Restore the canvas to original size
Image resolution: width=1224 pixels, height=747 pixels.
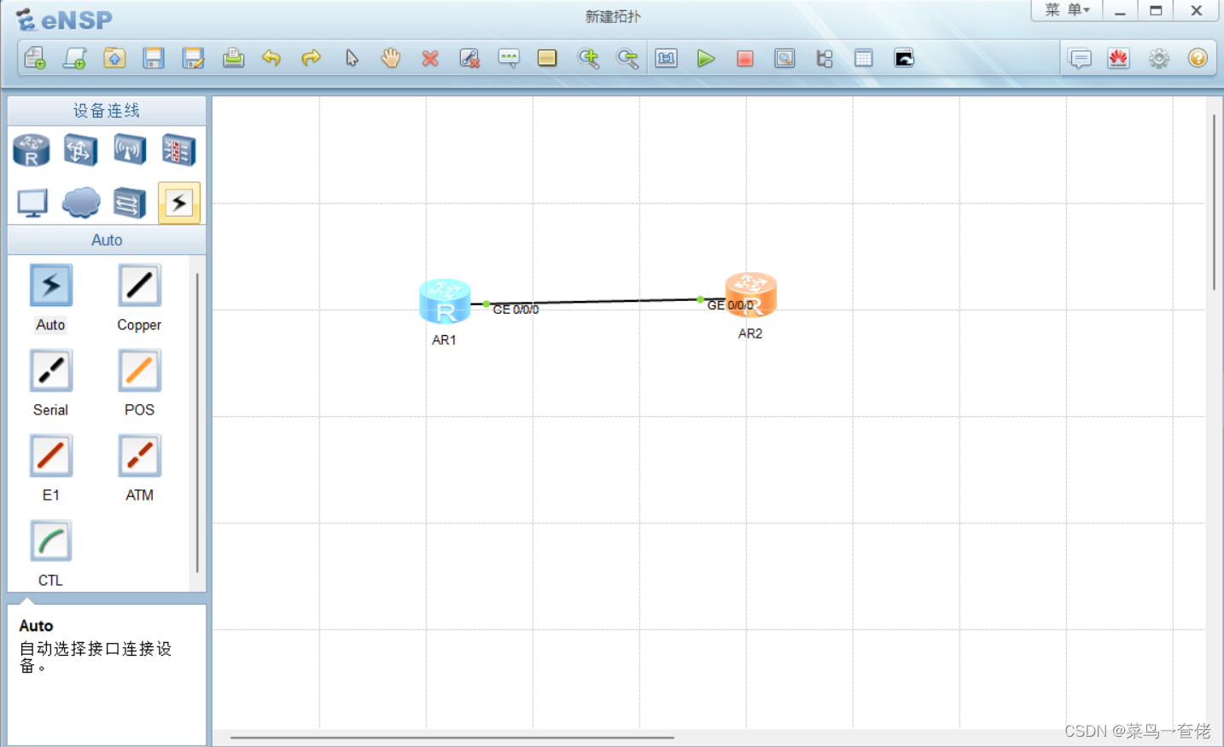[x=667, y=58]
